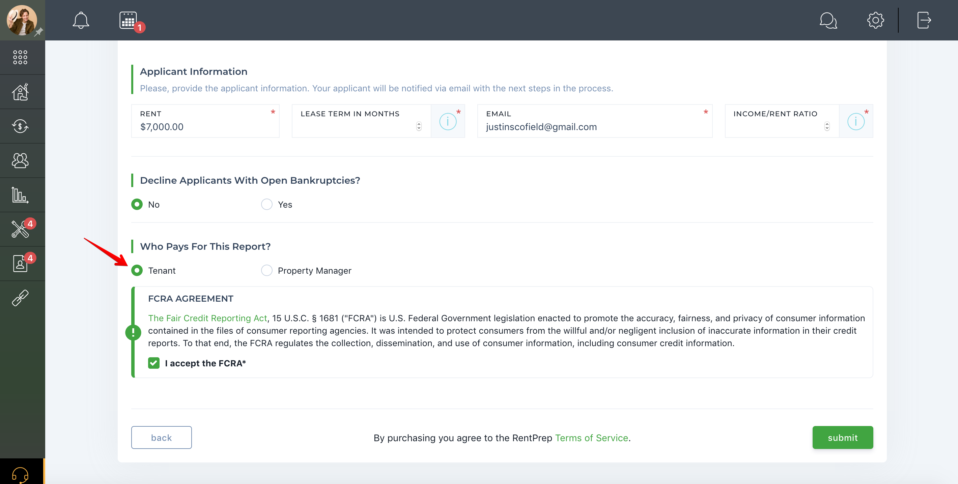
Task: Select Property Manager pays for report
Action: click(266, 270)
